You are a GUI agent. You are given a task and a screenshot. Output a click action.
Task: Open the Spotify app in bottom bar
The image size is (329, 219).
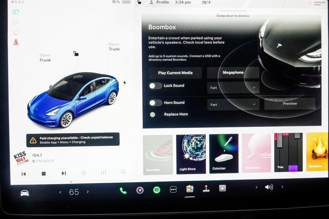(156, 190)
